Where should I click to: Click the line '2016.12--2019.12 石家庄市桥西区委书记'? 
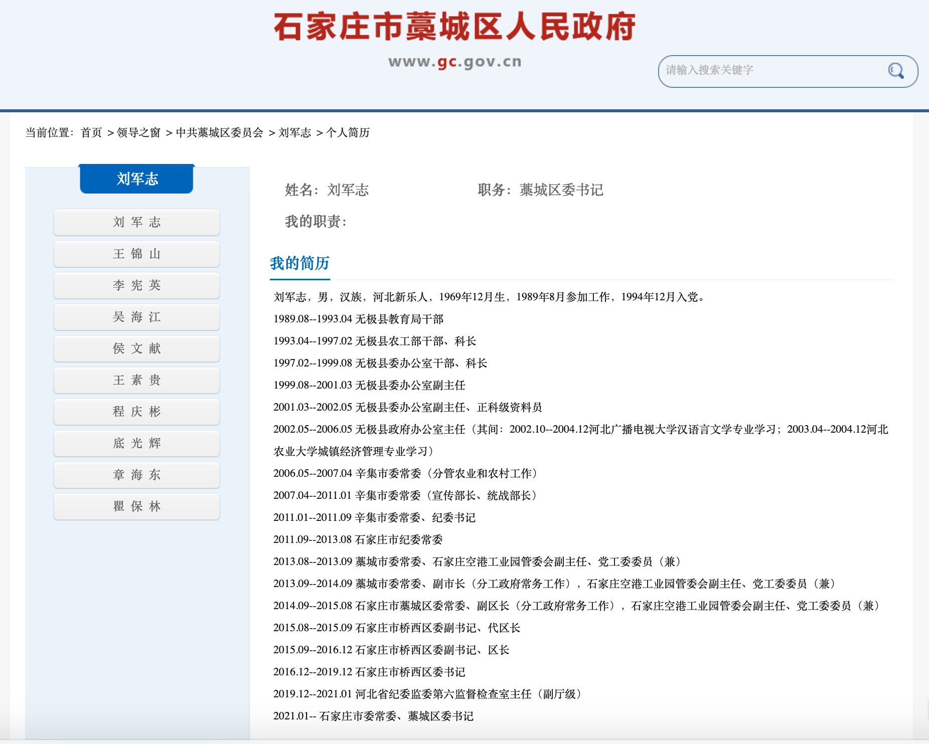pos(369,672)
